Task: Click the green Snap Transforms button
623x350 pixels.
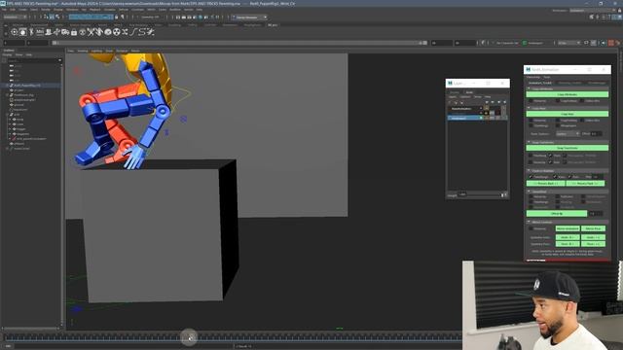Action: 567,148
